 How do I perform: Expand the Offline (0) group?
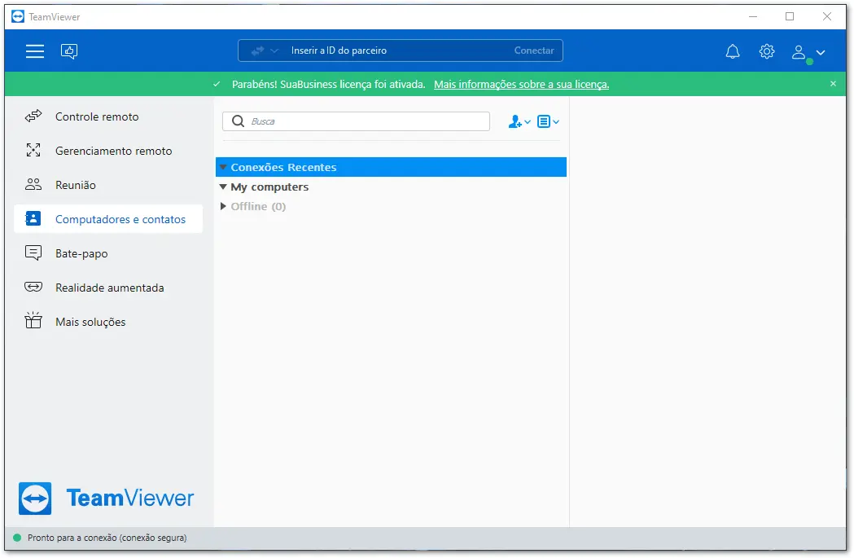tap(223, 207)
